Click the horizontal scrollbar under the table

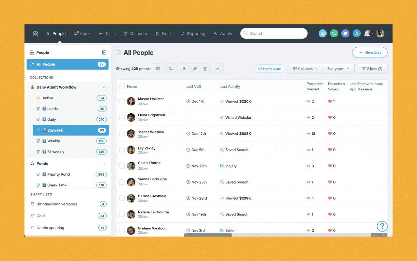tap(208, 235)
